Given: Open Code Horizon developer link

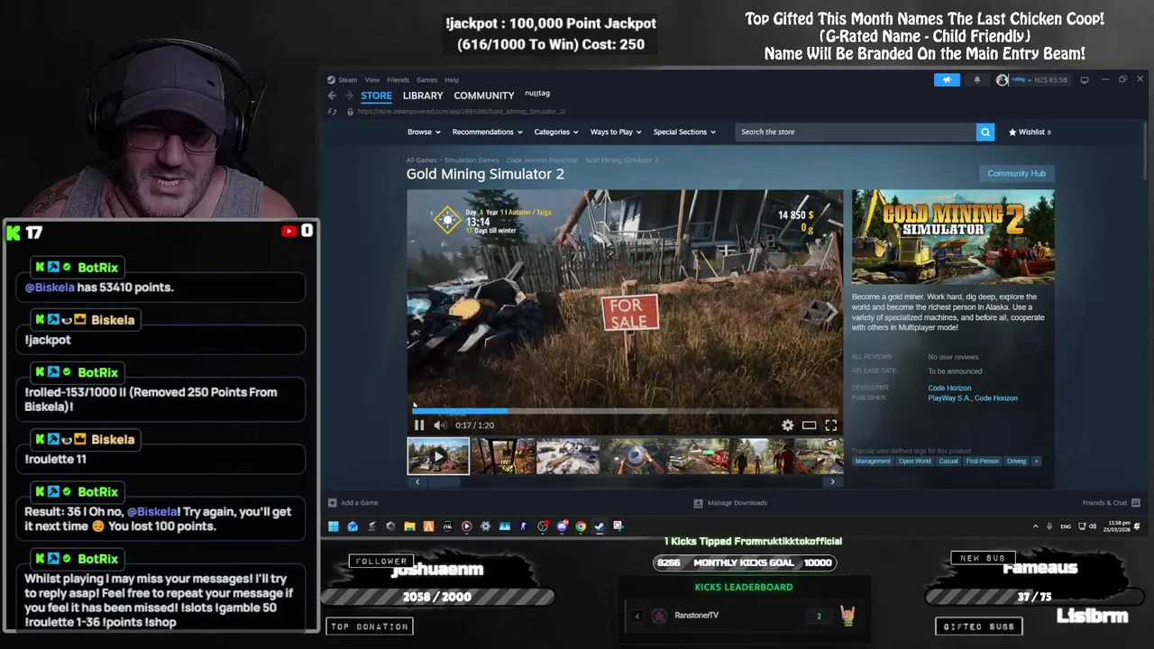Looking at the screenshot, I should [x=949, y=388].
